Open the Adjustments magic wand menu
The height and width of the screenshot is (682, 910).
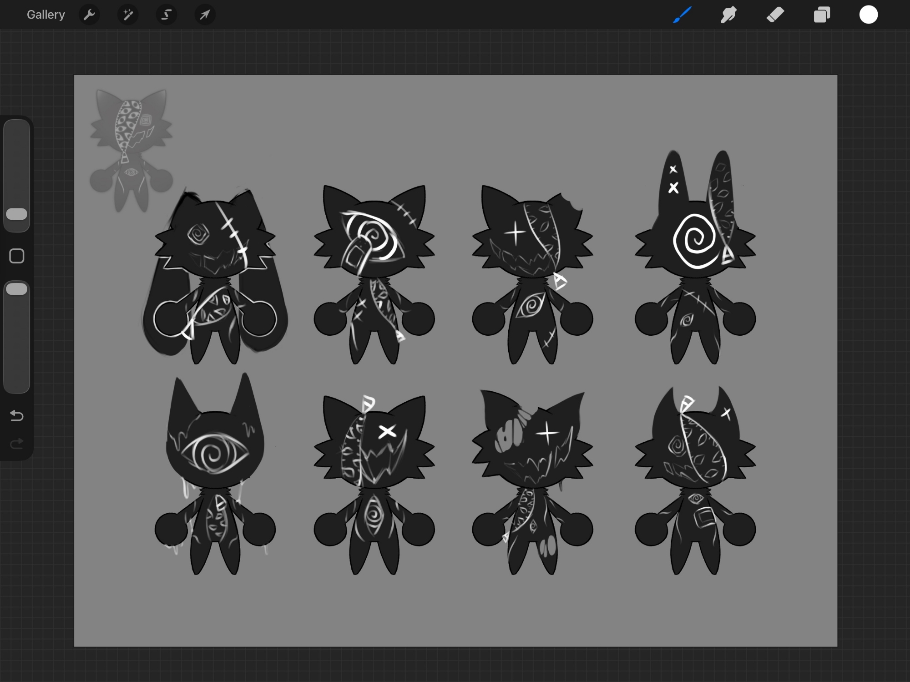tap(128, 15)
